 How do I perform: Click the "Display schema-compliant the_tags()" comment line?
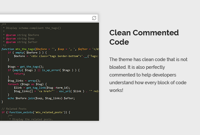(33, 28)
